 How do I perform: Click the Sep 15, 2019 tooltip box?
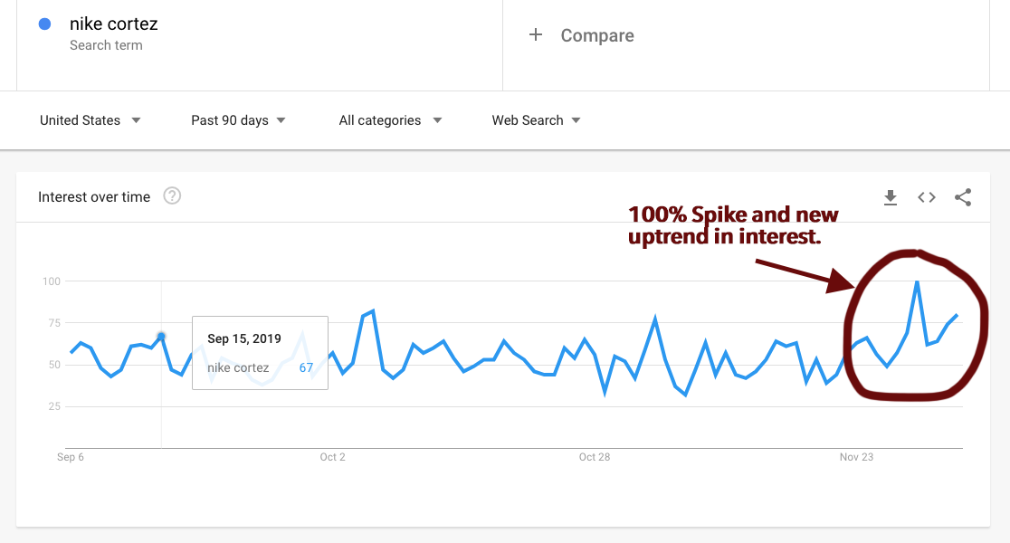pos(260,353)
